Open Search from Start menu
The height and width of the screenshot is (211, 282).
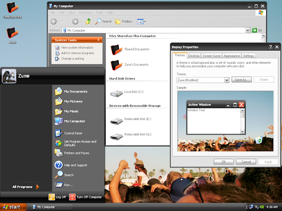[64, 175]
